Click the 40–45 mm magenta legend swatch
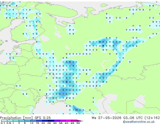Viewport: 160px width, 124px height. (x=68, y=121)
